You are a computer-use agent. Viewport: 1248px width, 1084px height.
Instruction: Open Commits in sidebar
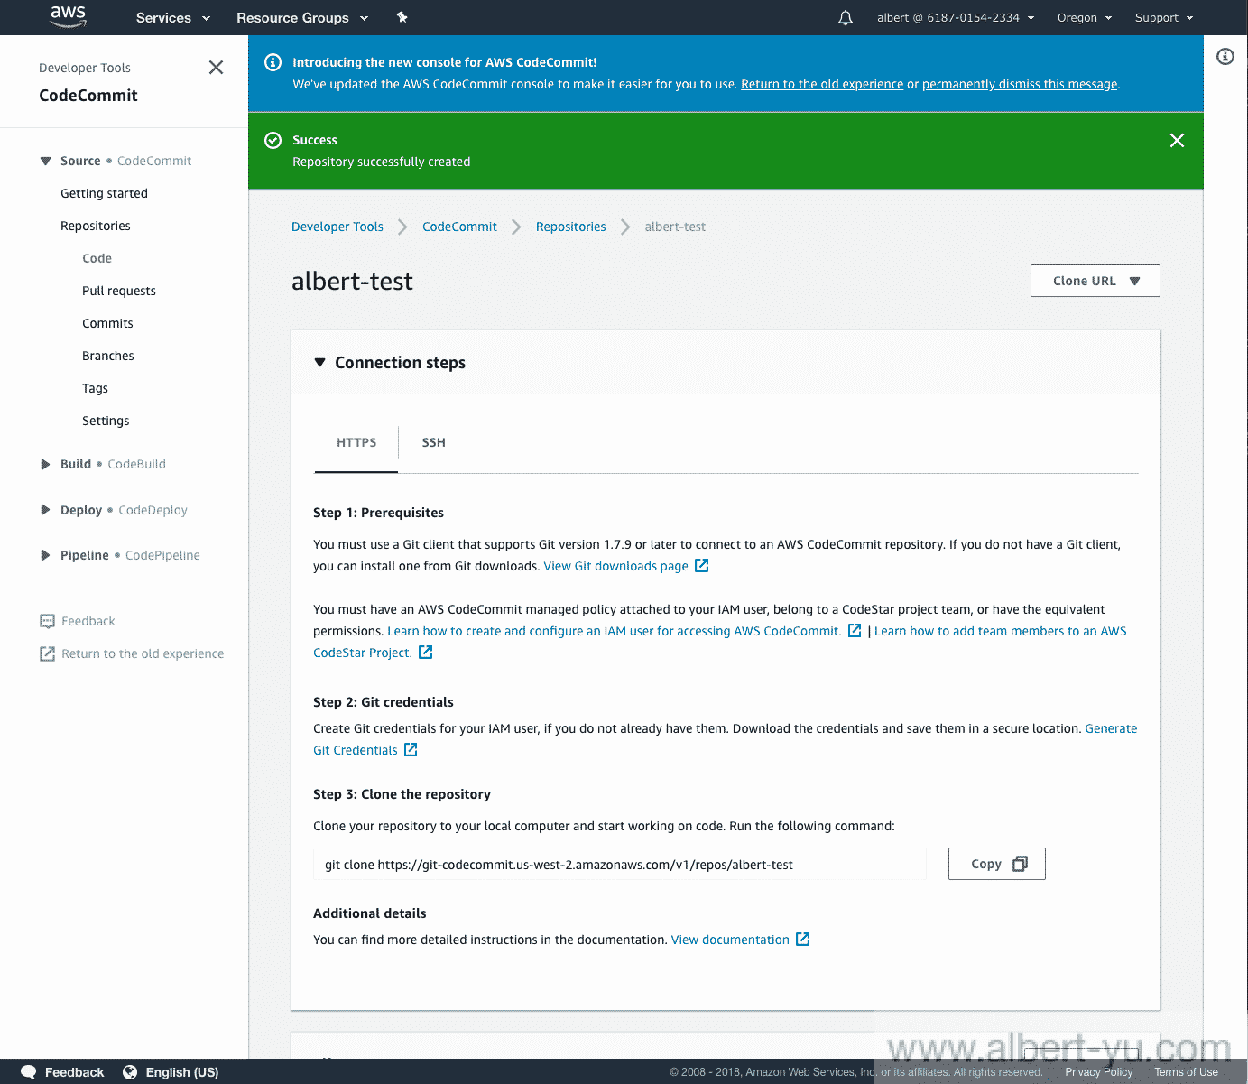(107, 323)
